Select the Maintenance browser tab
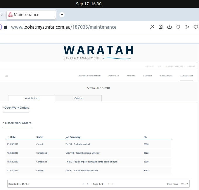 (x=31, y=15)
